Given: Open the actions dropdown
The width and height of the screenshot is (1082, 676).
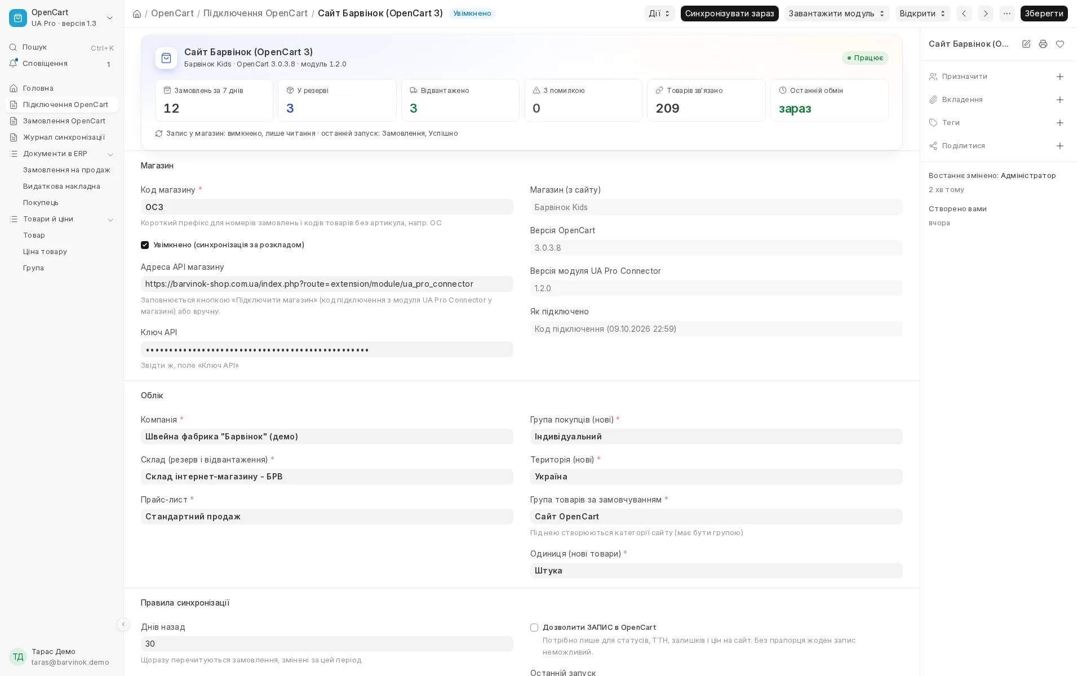Looking at the screenshot, I should [x=659, y=14].
